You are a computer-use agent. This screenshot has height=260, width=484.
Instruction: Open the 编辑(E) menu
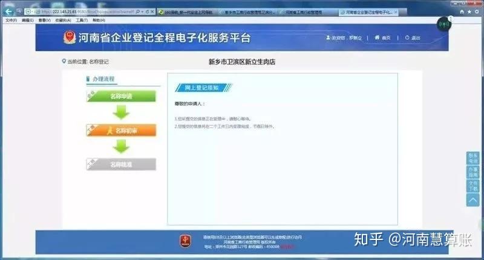click(x=27, y=21)
